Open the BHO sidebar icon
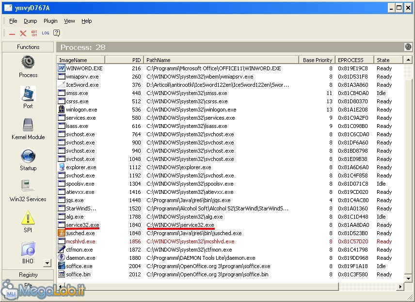Image resolution: width=415 pixels, height=302 pixels. coord(28,249)
